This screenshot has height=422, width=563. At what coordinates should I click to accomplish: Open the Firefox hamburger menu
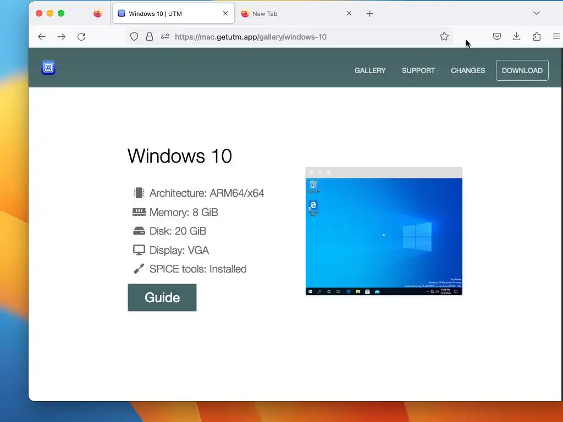(x=556, y=36)
